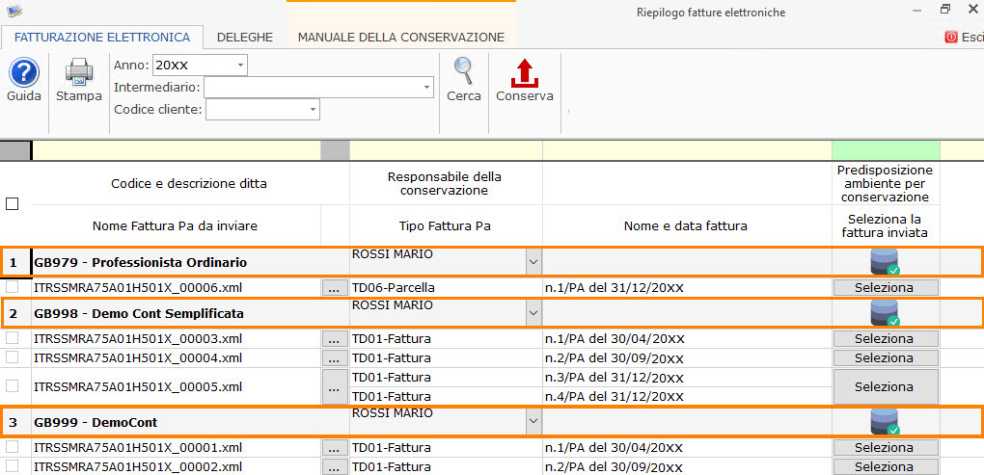Click database icon for GB979 Professionista Ordinario

click(x=886, y=262)
